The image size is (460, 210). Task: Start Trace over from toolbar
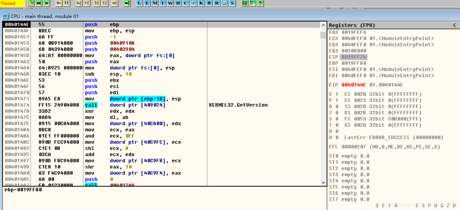(105, 3)
